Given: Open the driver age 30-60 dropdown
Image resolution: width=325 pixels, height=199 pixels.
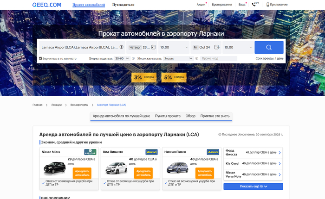Looking at the screenshot, I should (x=122, y=59).
